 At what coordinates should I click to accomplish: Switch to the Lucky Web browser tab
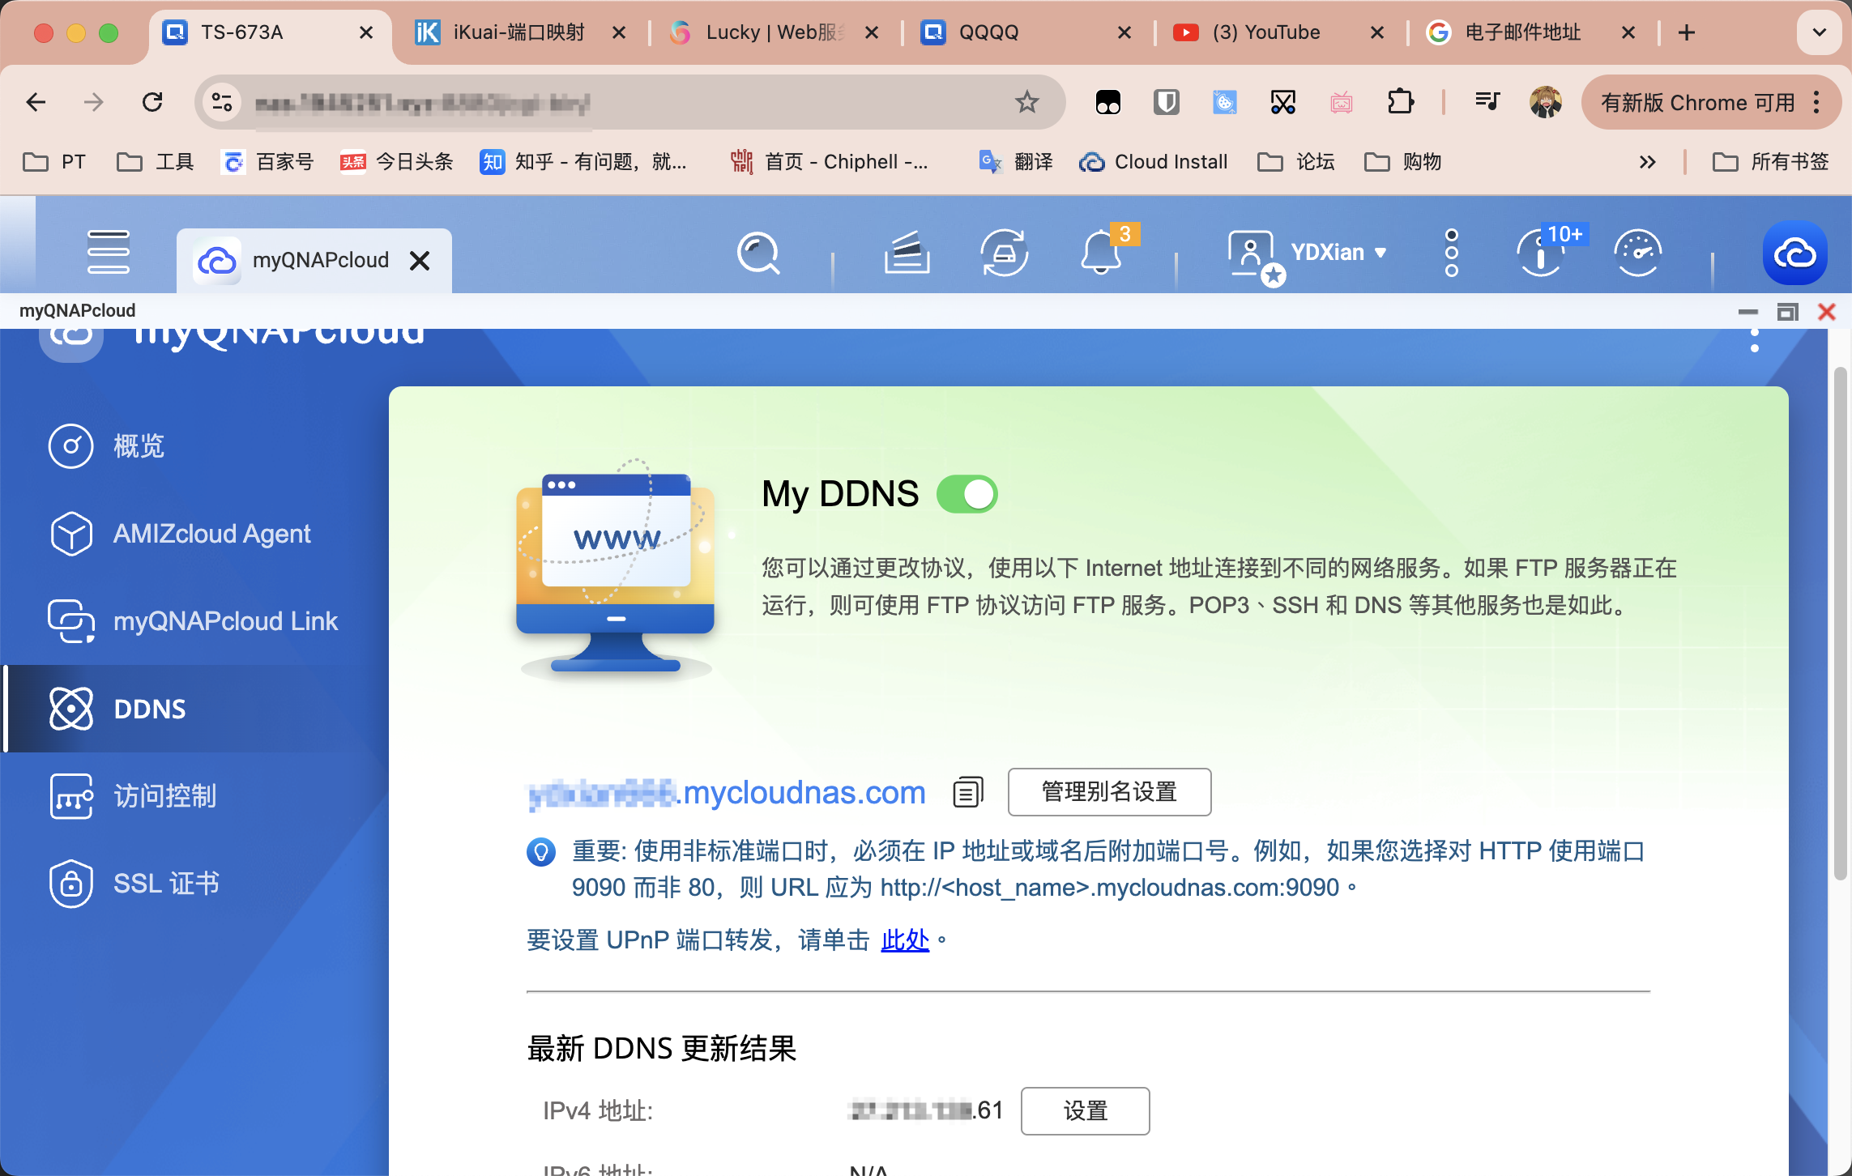click(x=774, y=32)
